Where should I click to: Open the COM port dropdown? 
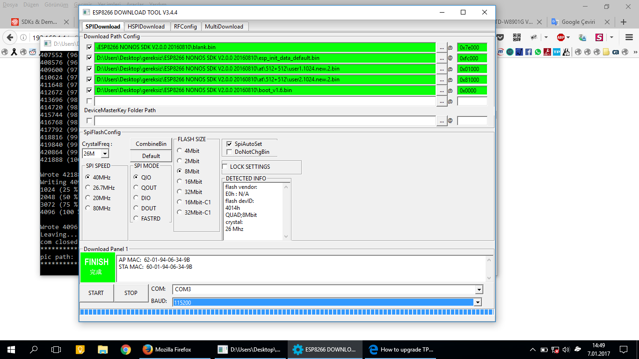pyautogui.click(x=478, y=289)
